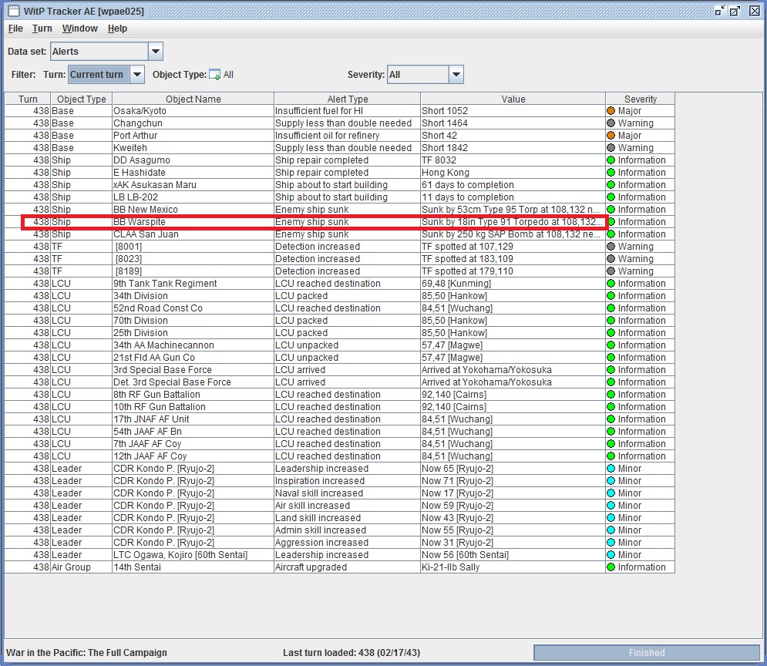Select the Det. 3rd Special Base Force entry
This screenshot has width=767, height=666.
pos(172,382)
